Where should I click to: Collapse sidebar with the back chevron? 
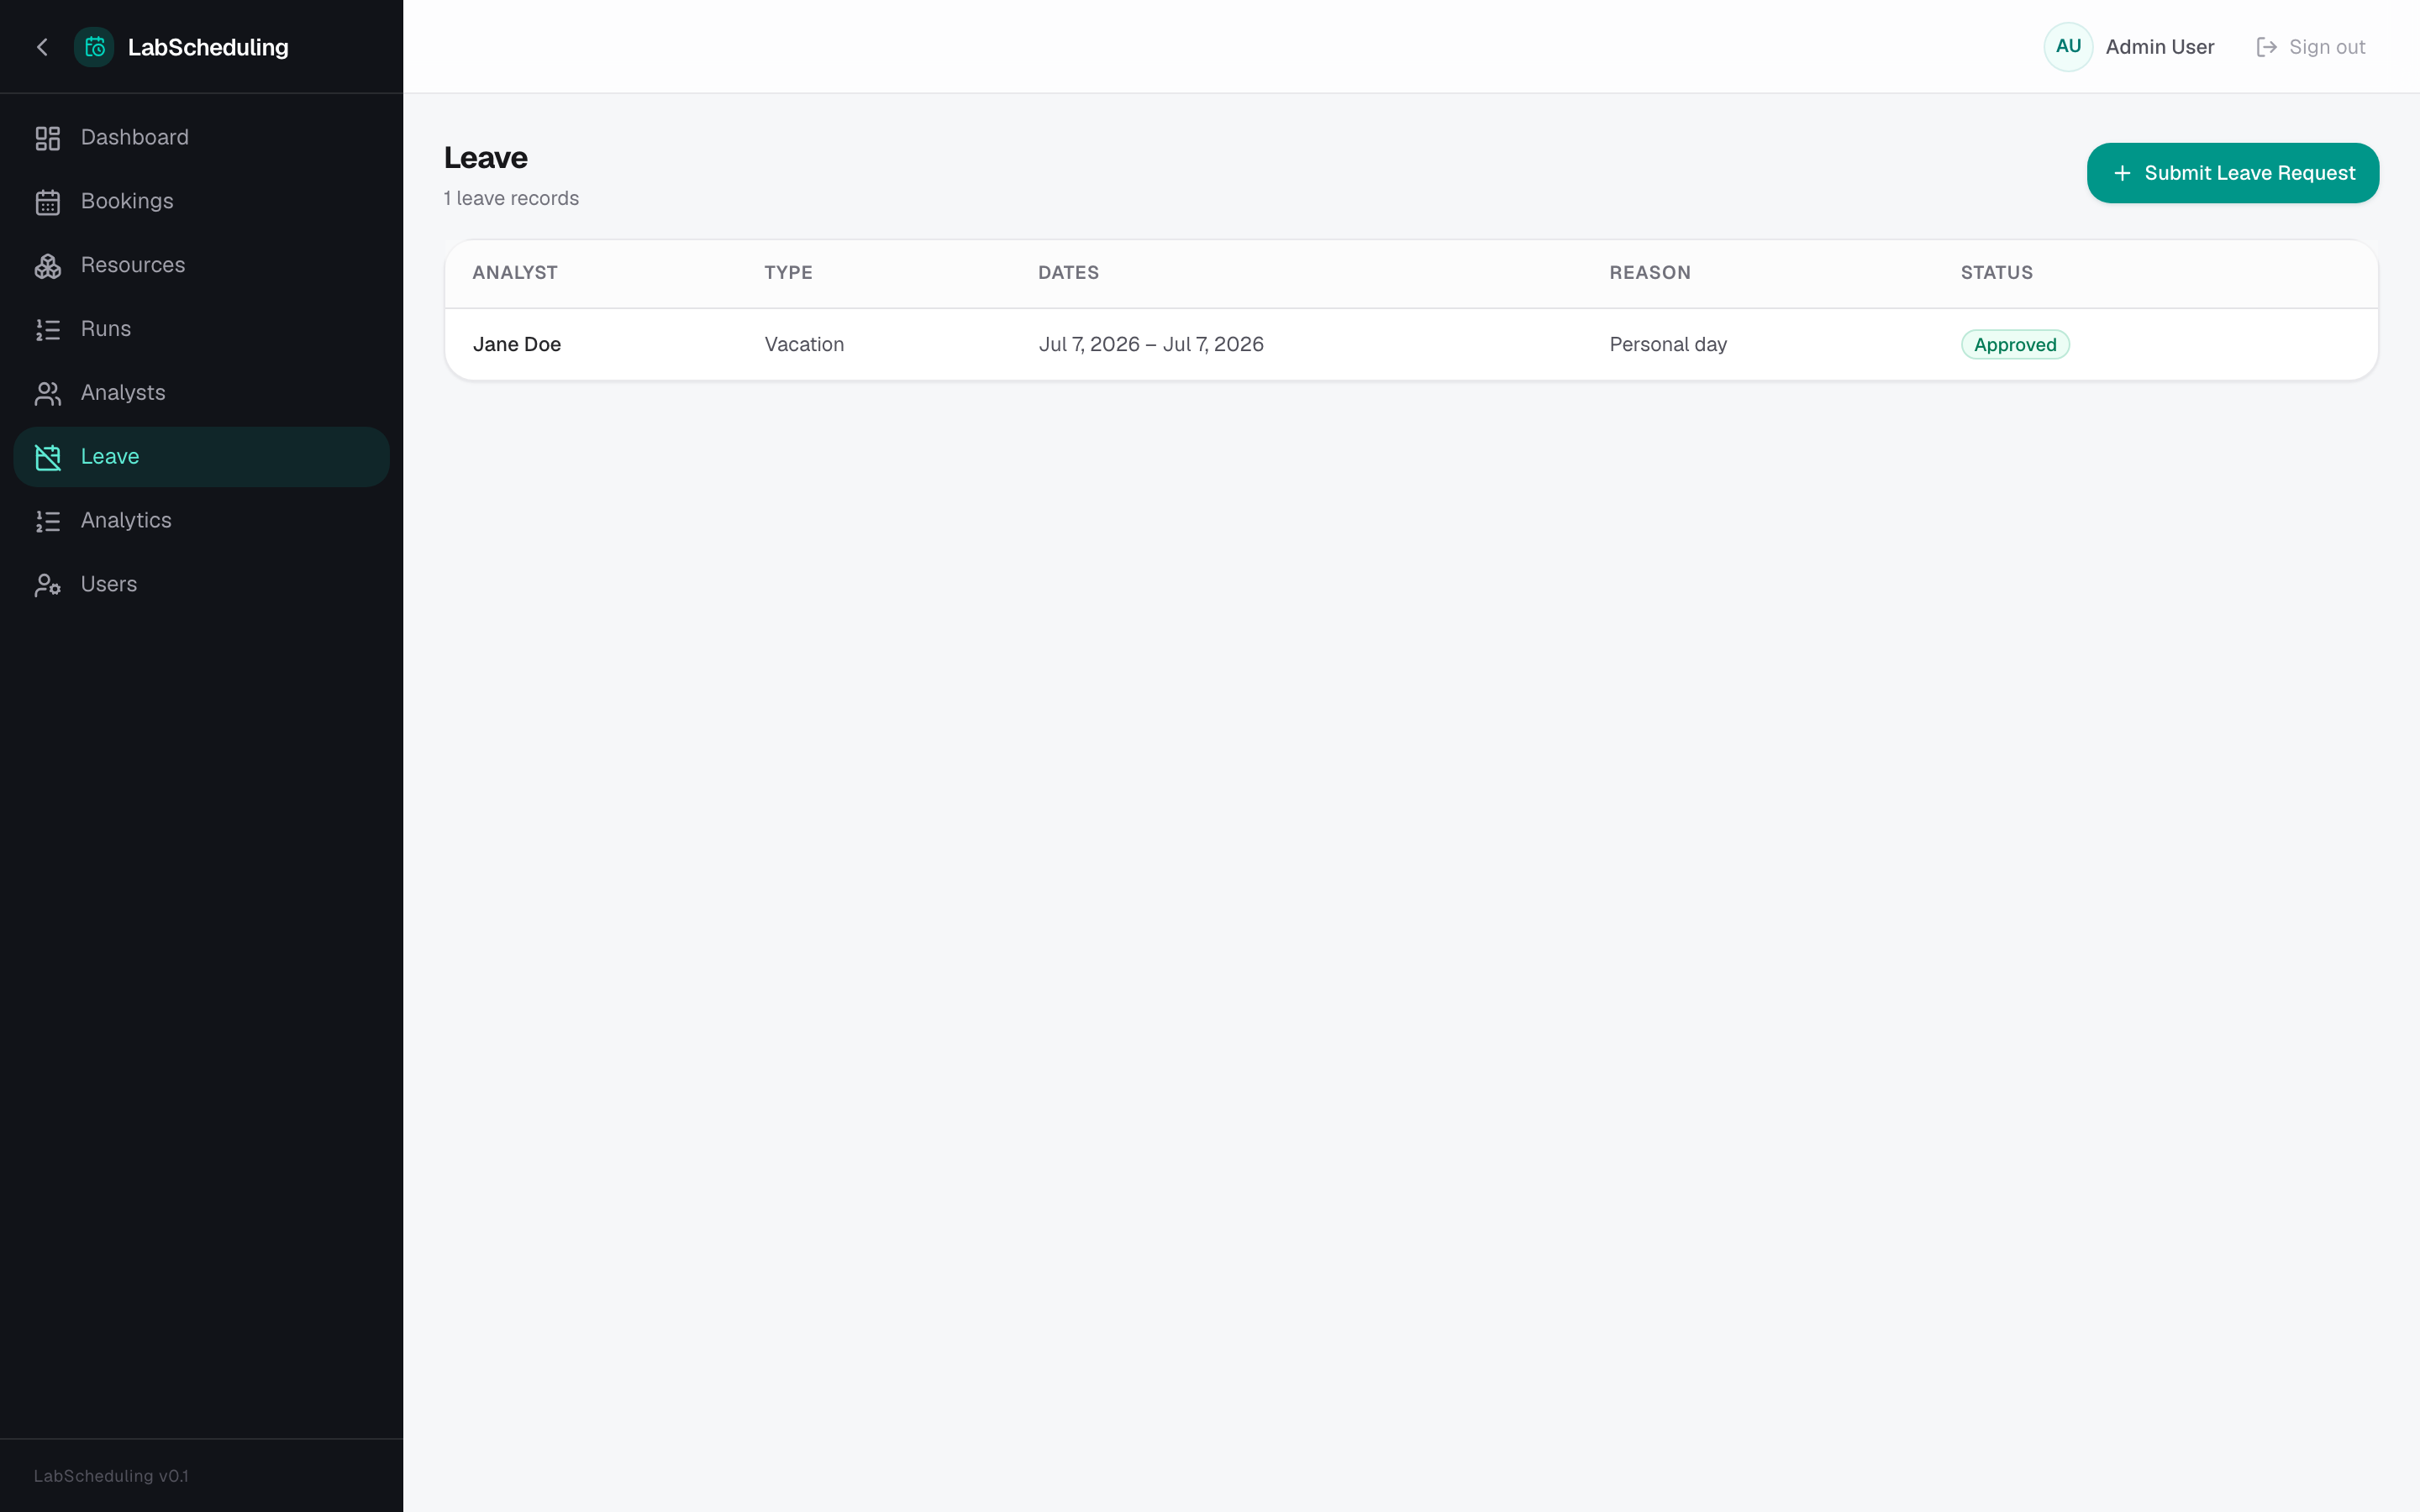click(x=42, y=47)
